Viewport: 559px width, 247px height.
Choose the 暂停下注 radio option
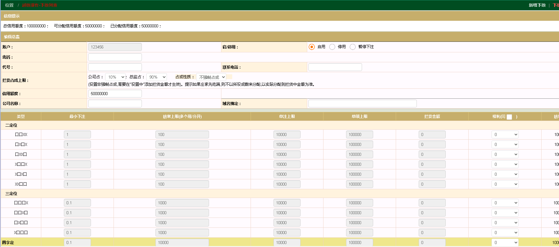click(353, 47)
